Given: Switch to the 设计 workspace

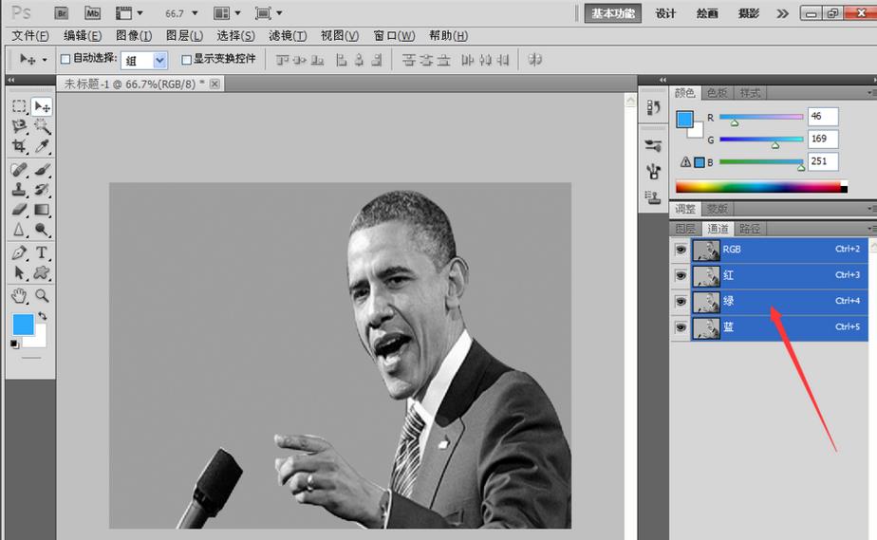Looking at the screenshot, I should (666, 13).
